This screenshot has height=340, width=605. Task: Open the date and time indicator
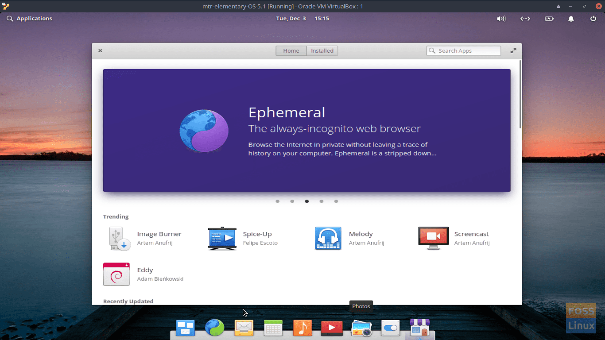tap(302, 19)
